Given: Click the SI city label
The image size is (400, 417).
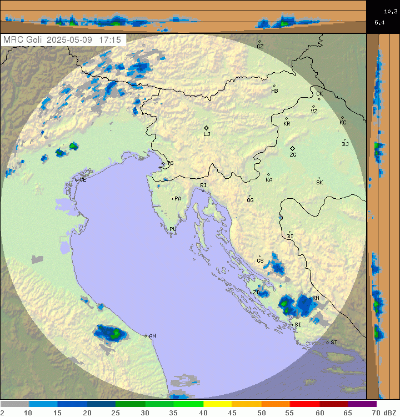Looking at the screenshot, I should click(x=298, y=325).
